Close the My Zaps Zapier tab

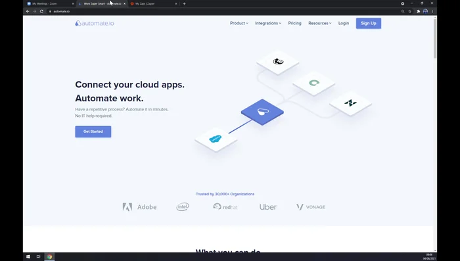tap(176, 4)
